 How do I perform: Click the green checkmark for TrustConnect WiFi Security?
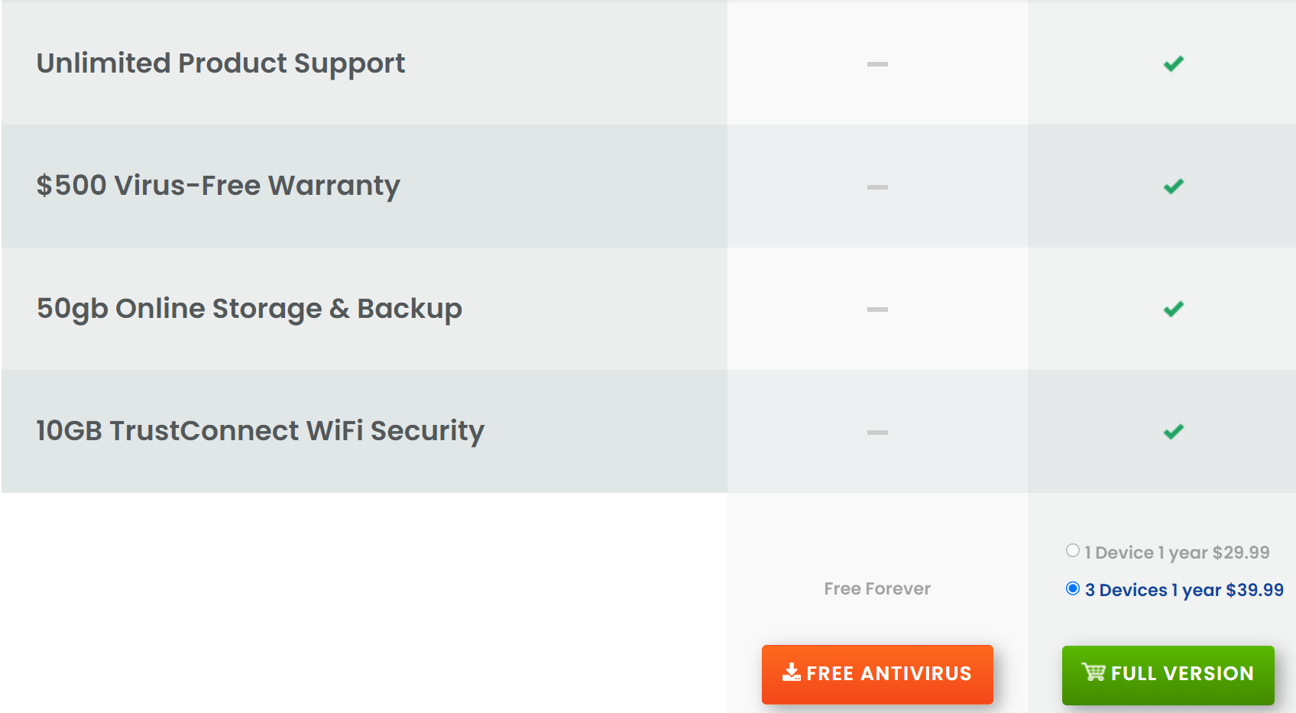coord(1174,432)
